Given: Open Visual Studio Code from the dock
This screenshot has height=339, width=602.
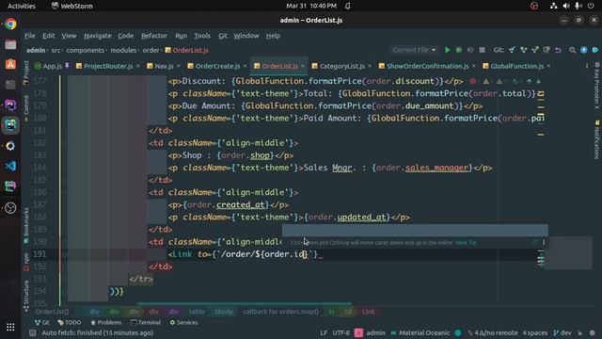Looking at the screenshot, I should [x=10, y=166].
